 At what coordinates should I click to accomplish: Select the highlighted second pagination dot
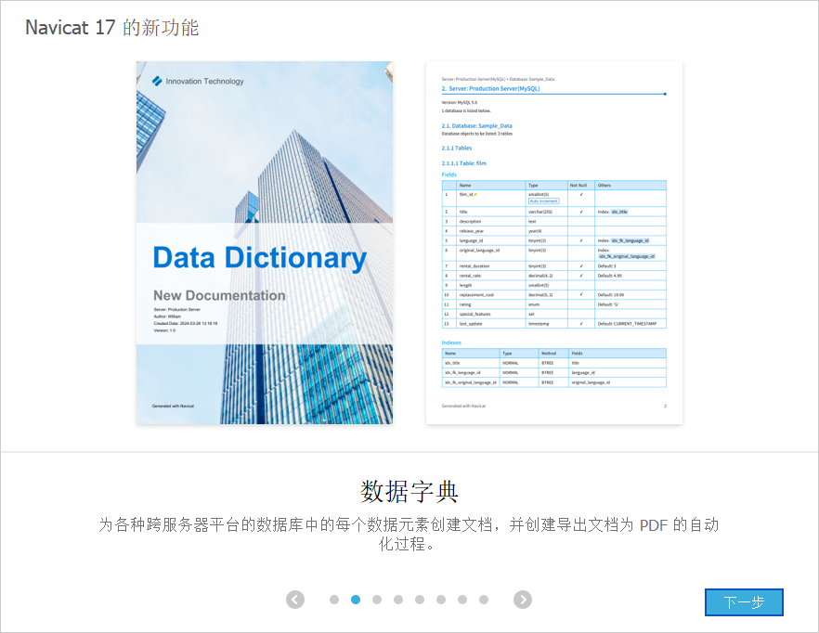[356, 600]
